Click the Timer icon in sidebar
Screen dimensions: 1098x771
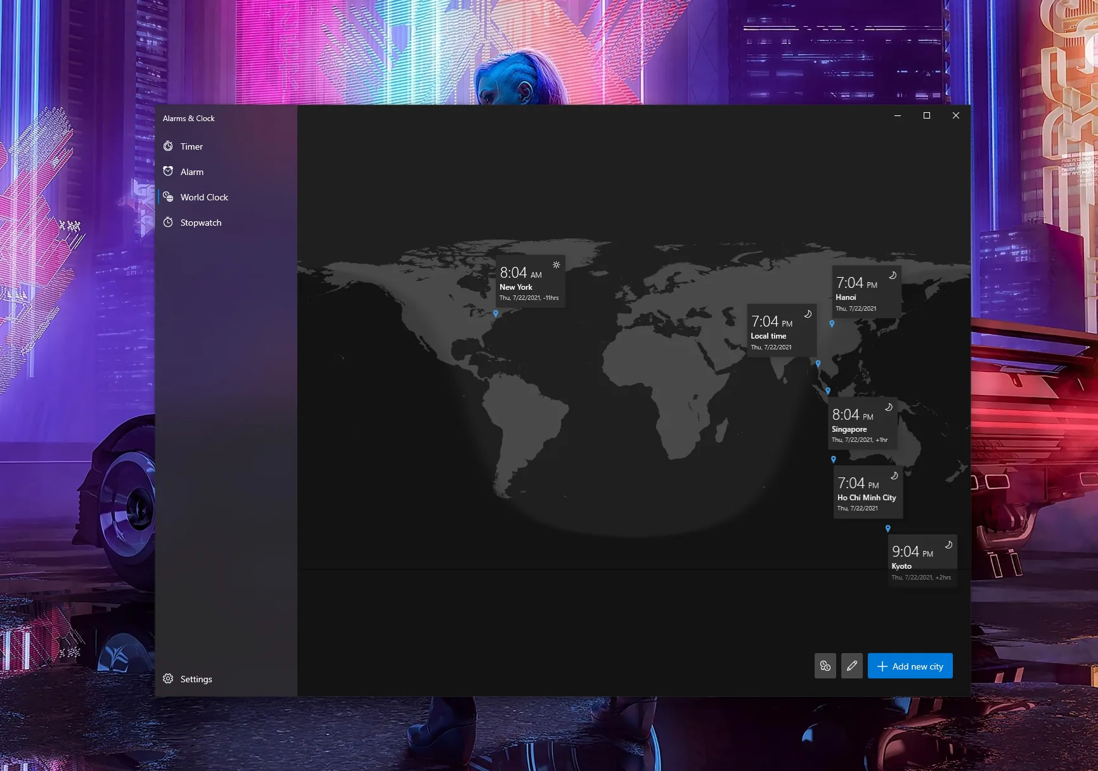168,146
